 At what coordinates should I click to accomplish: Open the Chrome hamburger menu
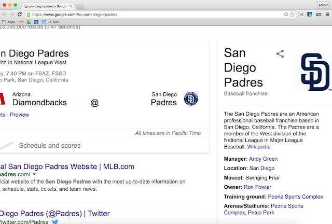coord(327,15)
